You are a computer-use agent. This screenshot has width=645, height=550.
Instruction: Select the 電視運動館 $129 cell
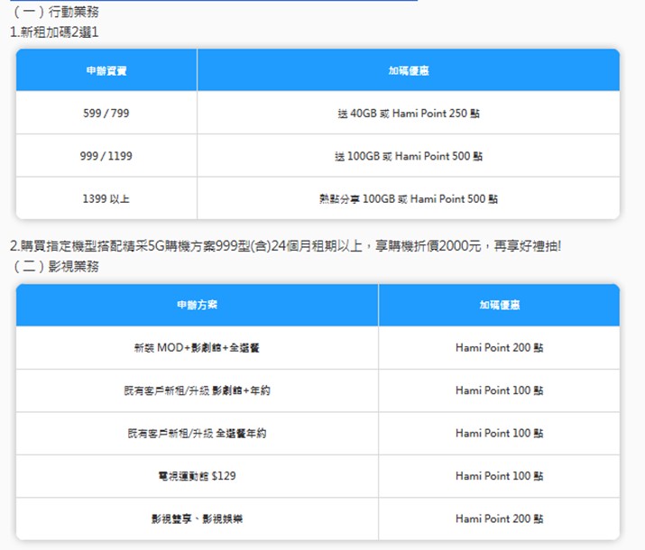click(x=197, y=476)
